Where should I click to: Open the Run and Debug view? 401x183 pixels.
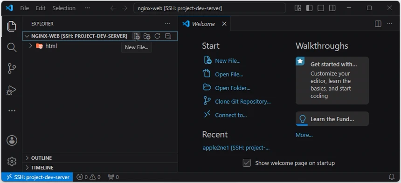coord(12,90)
